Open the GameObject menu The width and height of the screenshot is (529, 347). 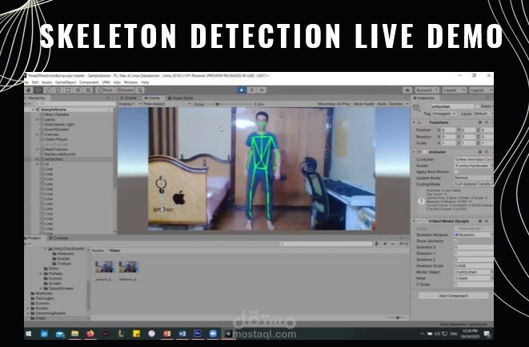[x=66, y=82]
